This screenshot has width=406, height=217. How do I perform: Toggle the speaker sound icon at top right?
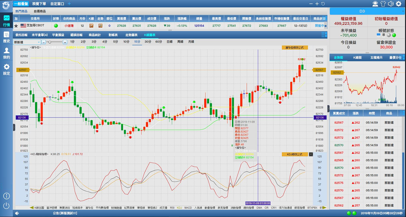(x=391, y=4)
